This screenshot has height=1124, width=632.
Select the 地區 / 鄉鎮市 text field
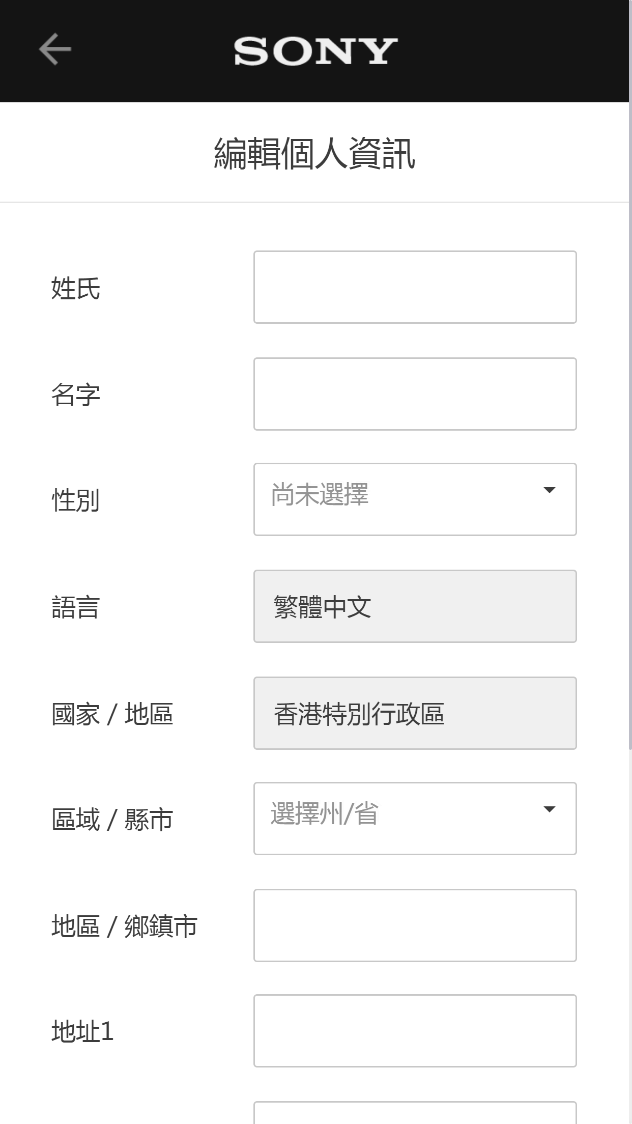(x=415, y=924)
